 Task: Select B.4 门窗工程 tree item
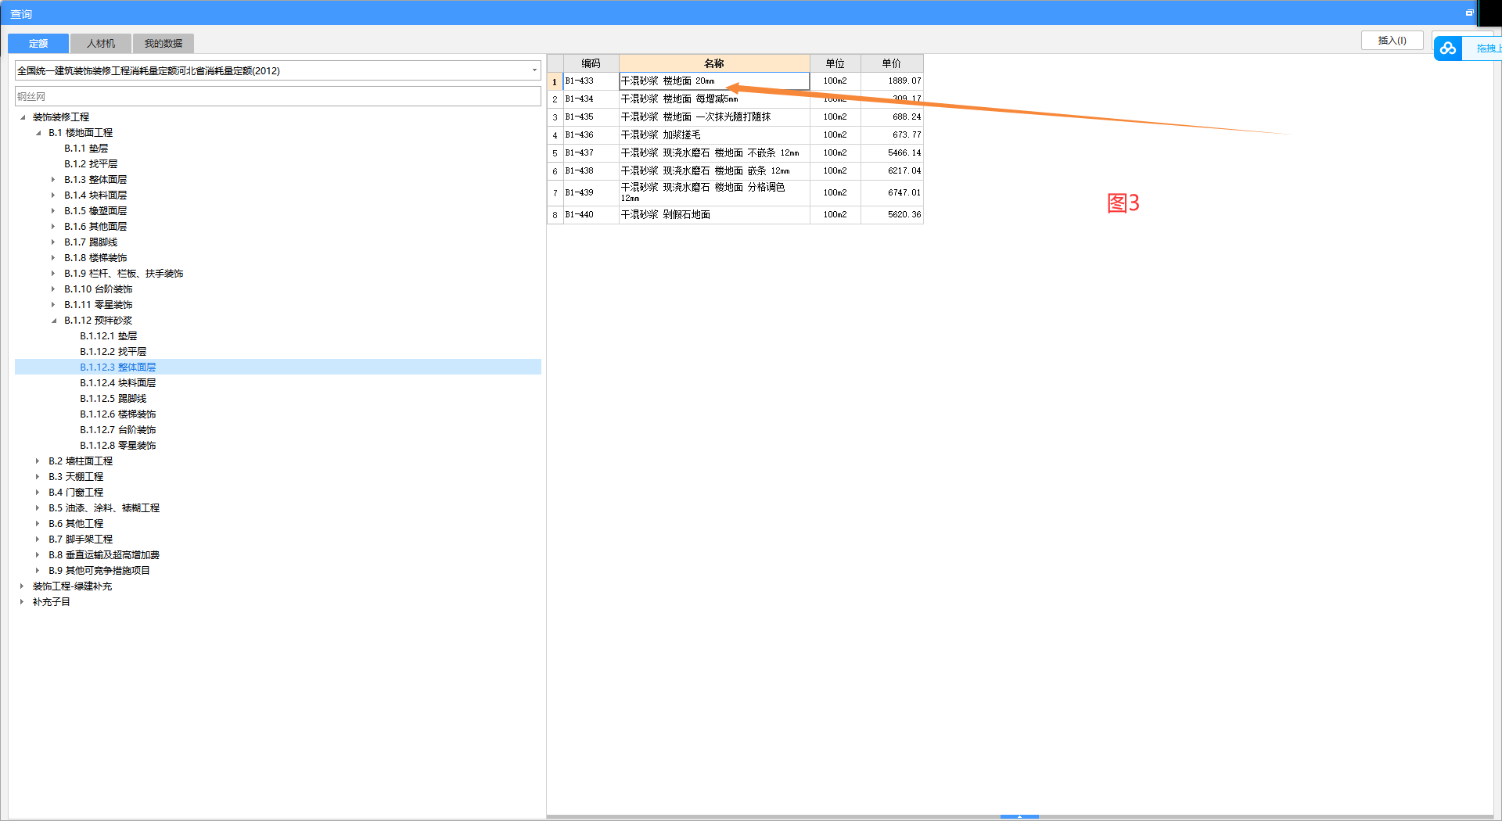[76, 493]
